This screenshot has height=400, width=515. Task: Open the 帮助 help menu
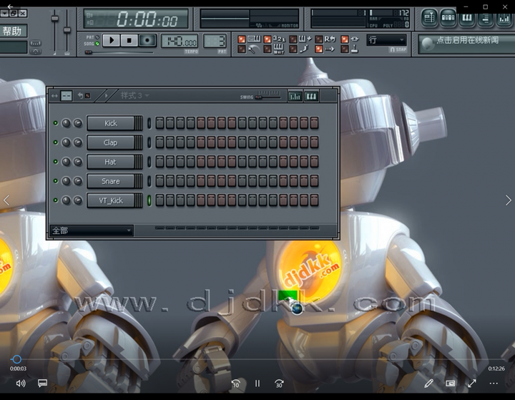[x=13, y=31]
